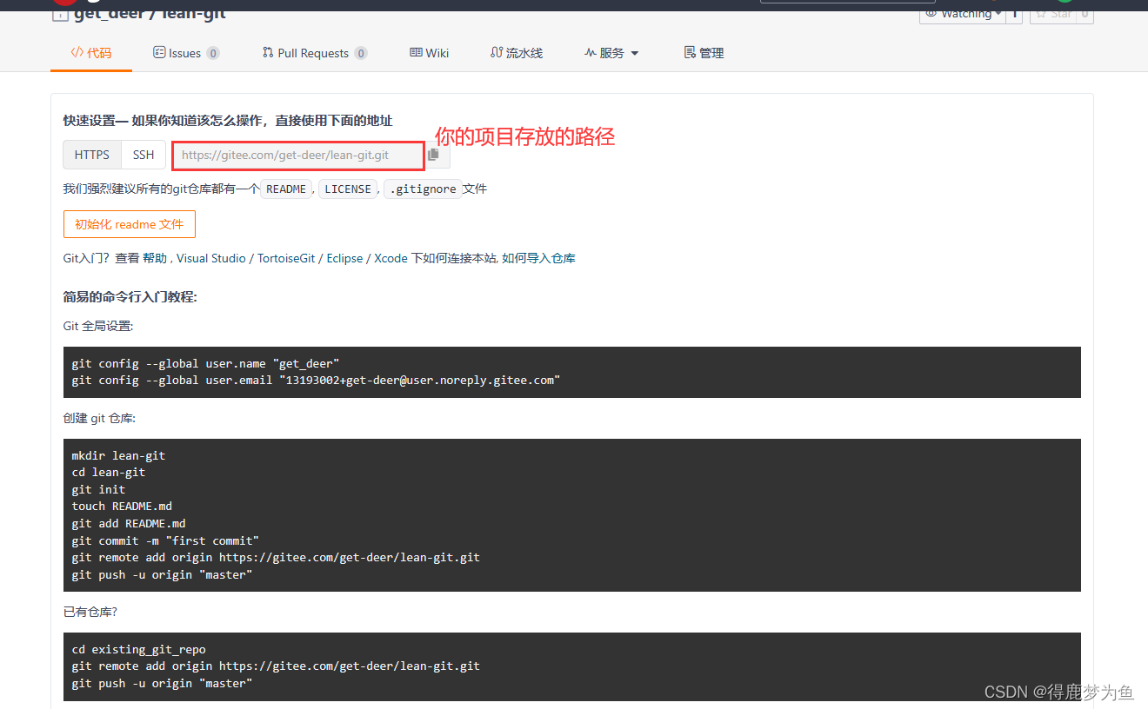
Task: Open the TortoiseGit link
Action: [x=286, y=258]
